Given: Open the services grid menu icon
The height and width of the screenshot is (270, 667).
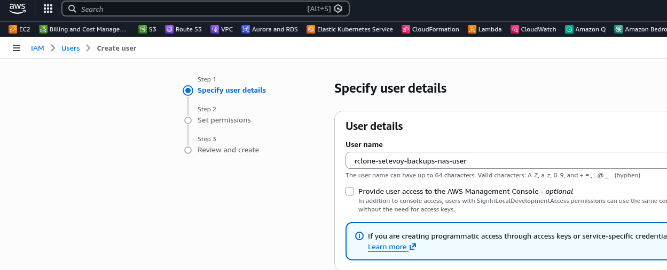Looking at the screenshot, I should click(48, 9).
